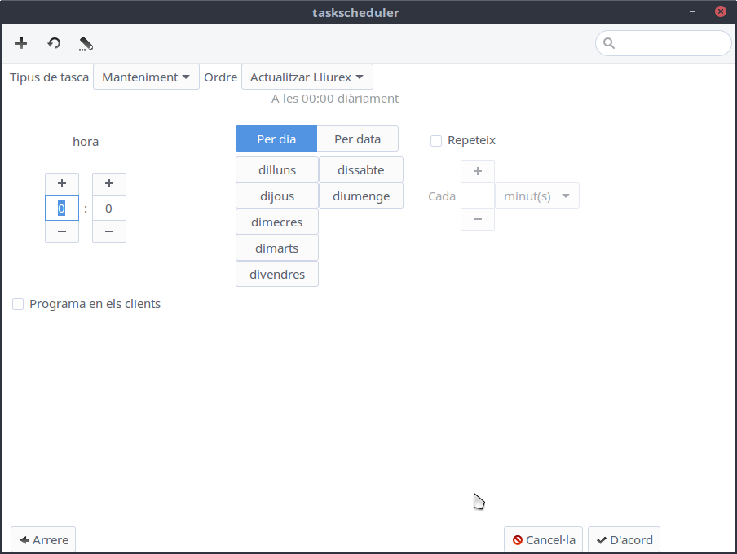Image resolution: width=737 pixels, height=554 pixels.
Task: Toggle the diumenge day button
Action: pos(361,196)
